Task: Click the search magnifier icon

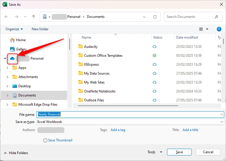Action: 216,17
